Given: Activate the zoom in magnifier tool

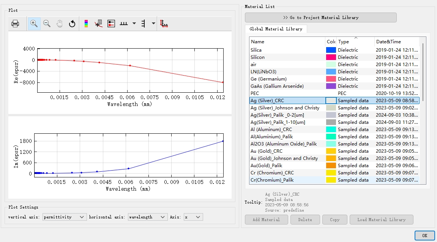Looking at the screenshot, I should click(x=34, y=24).
